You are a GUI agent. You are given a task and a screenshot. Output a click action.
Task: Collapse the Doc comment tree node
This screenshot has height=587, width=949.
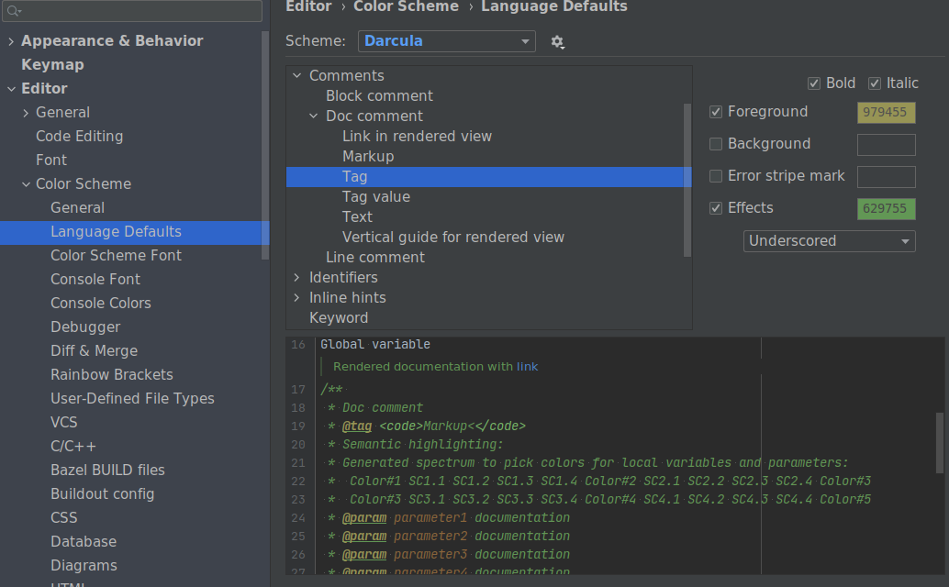tap(313, 116)
